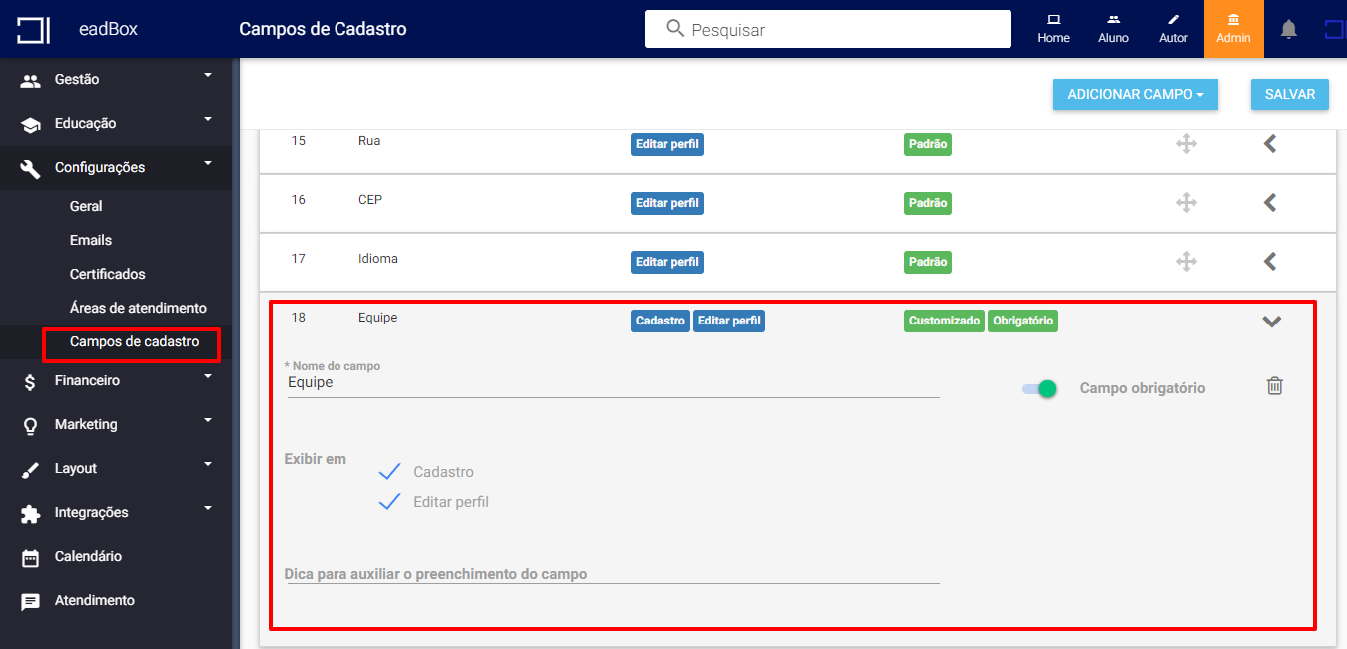Screen dimensions: 1347x649
Task: Uncheck the Editar perfil display option
Action: [x=389, y=501]
